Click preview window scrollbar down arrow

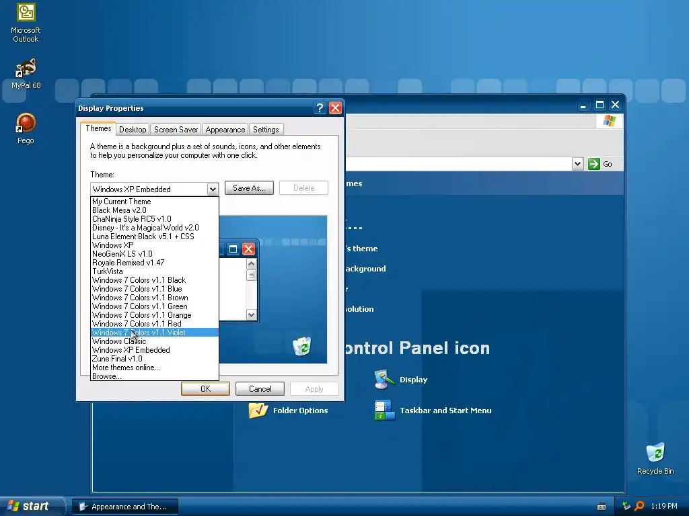click(252, 314)
